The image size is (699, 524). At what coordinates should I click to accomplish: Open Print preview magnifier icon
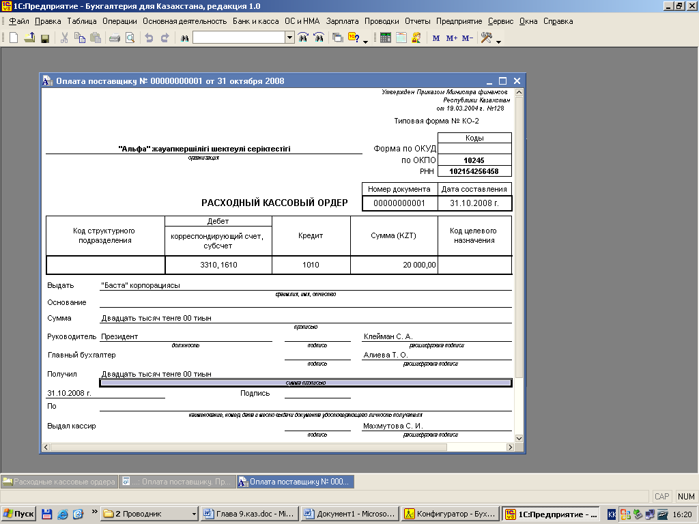(130, 38)
